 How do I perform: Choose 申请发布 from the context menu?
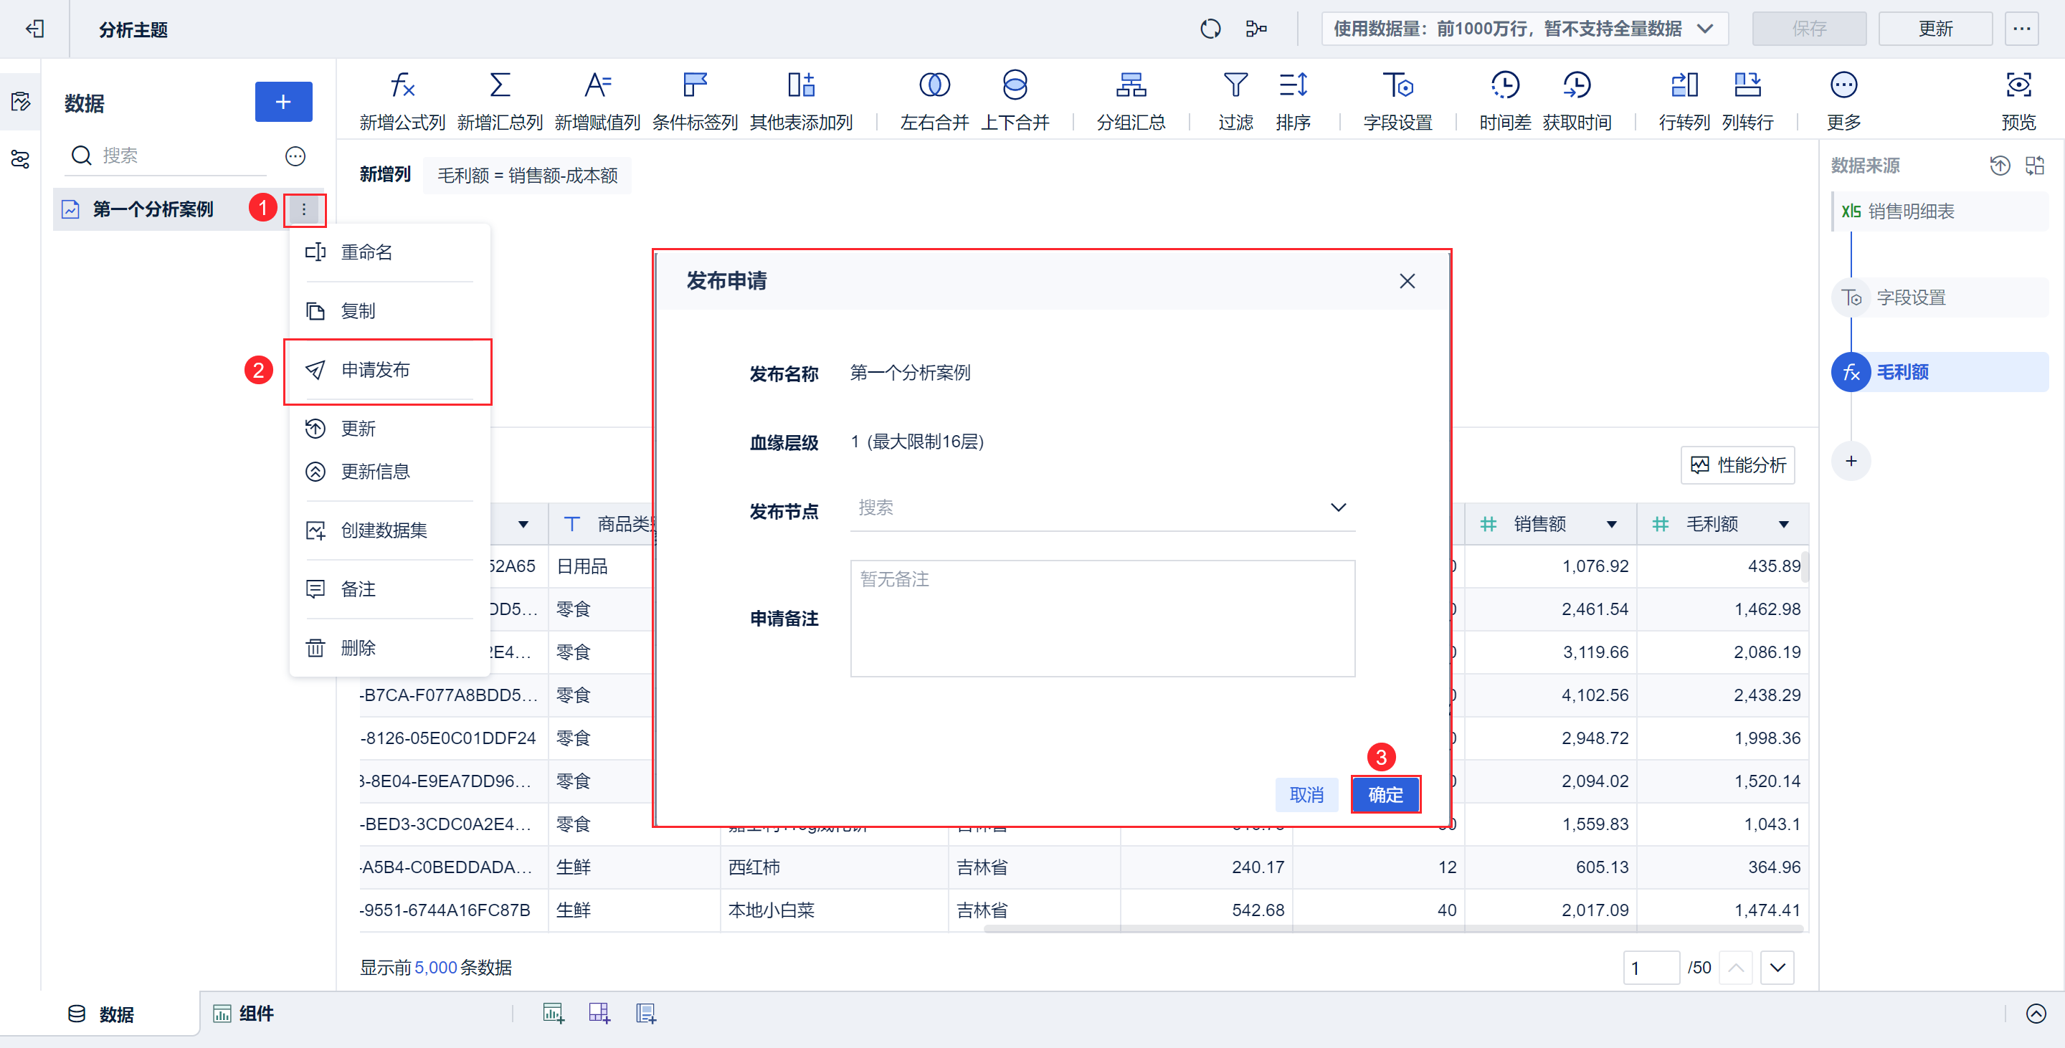point(375,370)
